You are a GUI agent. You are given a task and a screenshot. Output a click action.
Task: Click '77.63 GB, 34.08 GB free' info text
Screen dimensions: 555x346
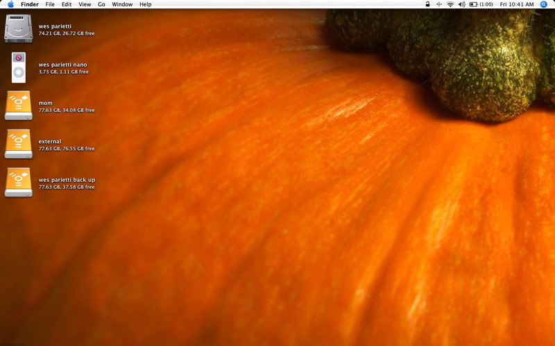coord(67,110)
